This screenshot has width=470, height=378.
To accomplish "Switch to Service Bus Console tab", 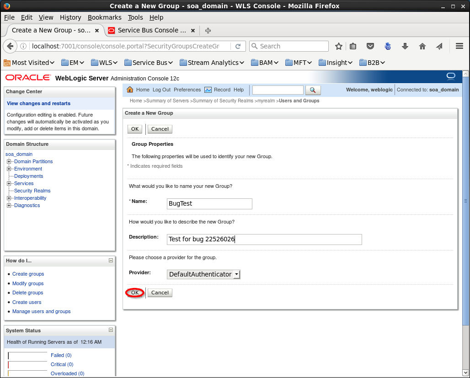I will click(151, 30).
